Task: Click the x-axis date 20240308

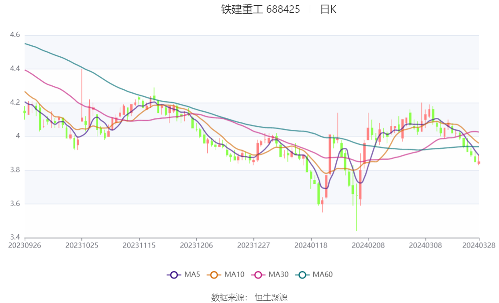Action: (x=426, y=245)
